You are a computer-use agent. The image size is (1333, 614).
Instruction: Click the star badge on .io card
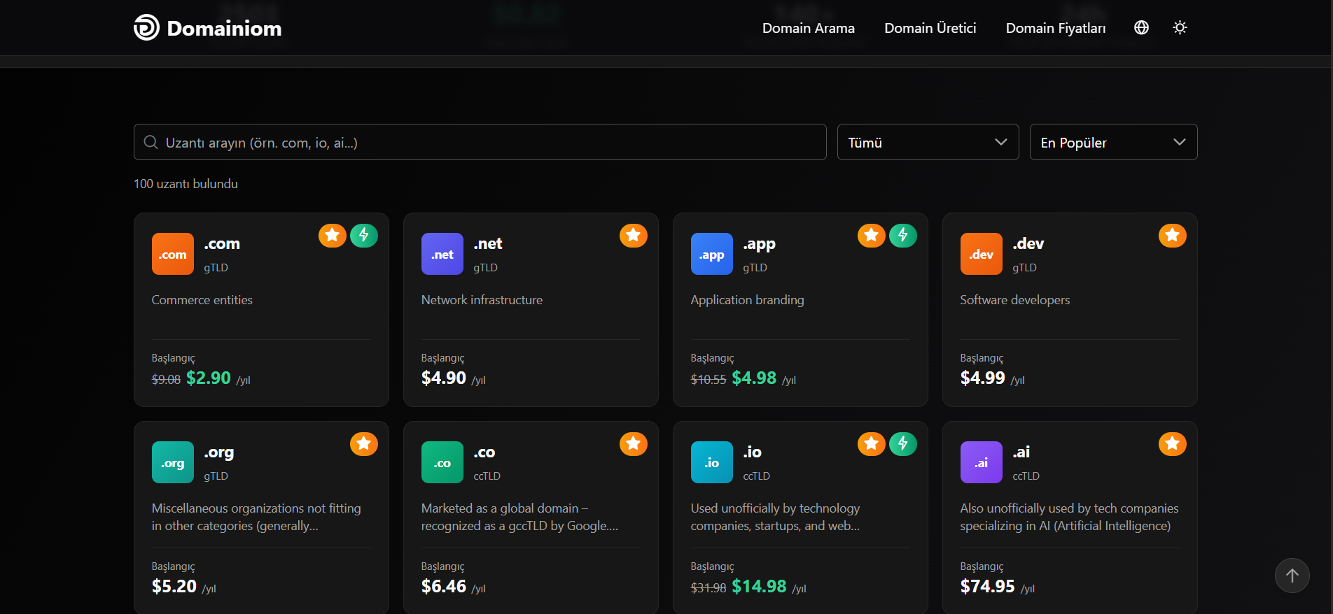872,444
